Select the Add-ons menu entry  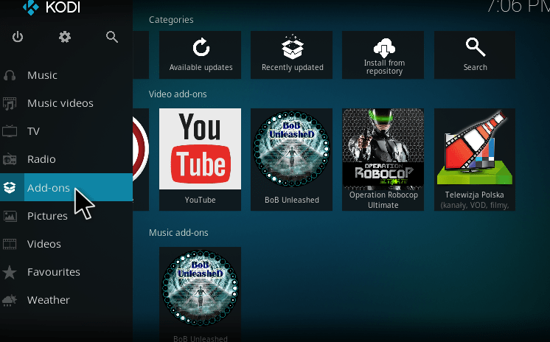point(49,187)
